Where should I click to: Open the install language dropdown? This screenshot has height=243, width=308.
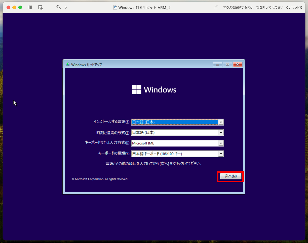pyautogui.click(x=221, y=122)
